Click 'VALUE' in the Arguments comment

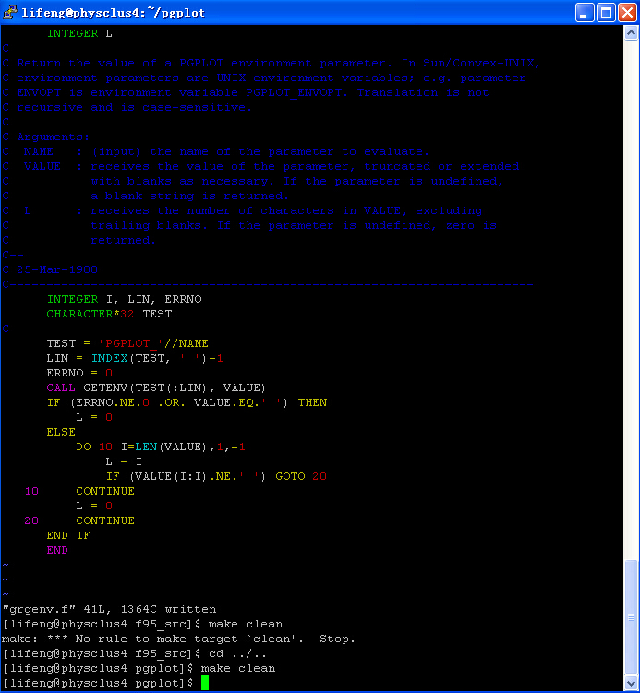pyautogui.click(x=42, y=167)
